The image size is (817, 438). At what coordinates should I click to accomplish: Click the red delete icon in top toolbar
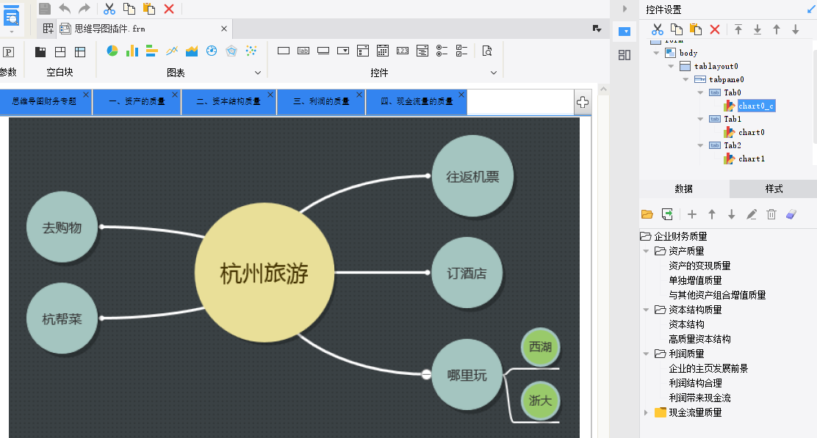point(169,9)
